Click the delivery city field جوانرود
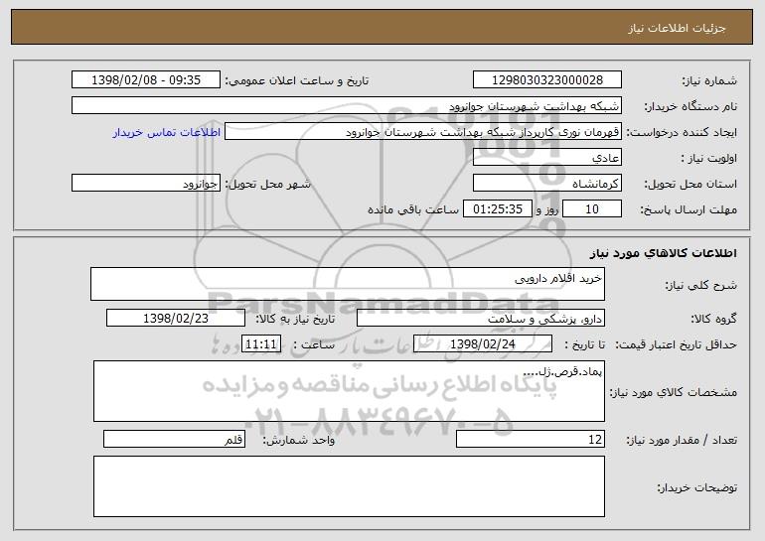Image resolution: width=765 pixels, height=541 pixels. (x=146, y=184)
